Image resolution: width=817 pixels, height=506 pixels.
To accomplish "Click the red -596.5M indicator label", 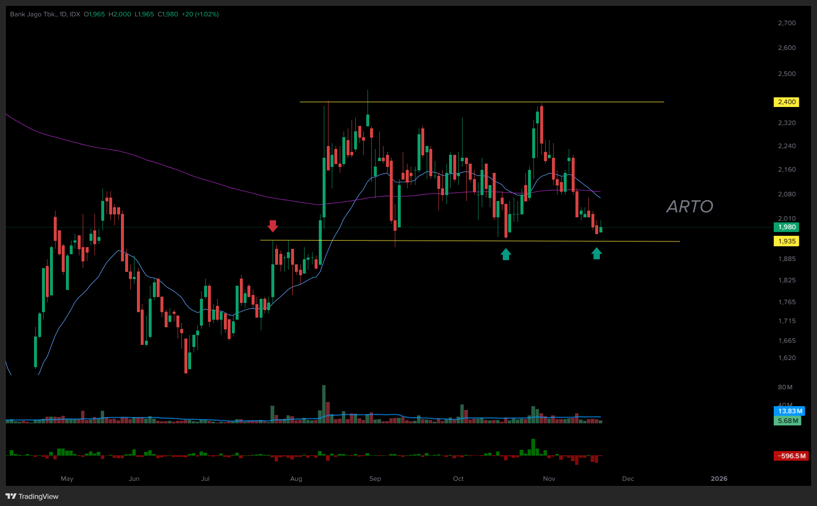I will 791,456.
